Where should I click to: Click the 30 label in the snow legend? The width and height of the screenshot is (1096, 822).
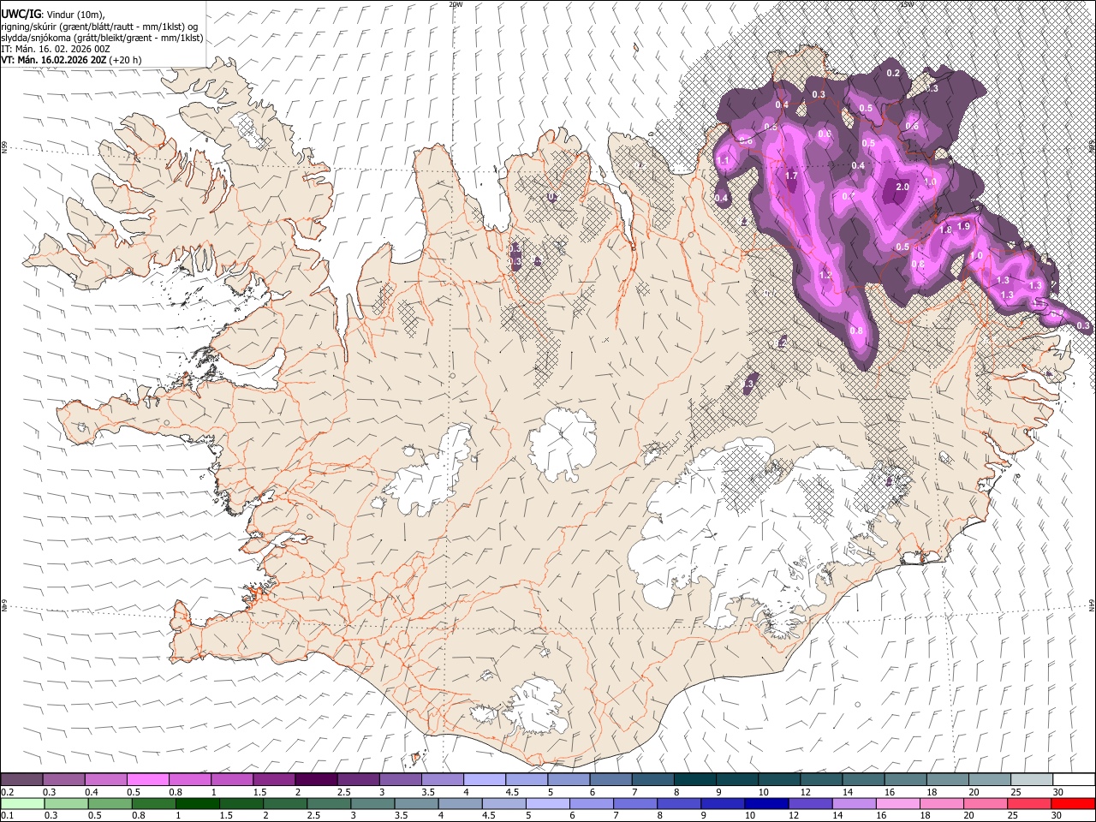(x=1058, y=792)
